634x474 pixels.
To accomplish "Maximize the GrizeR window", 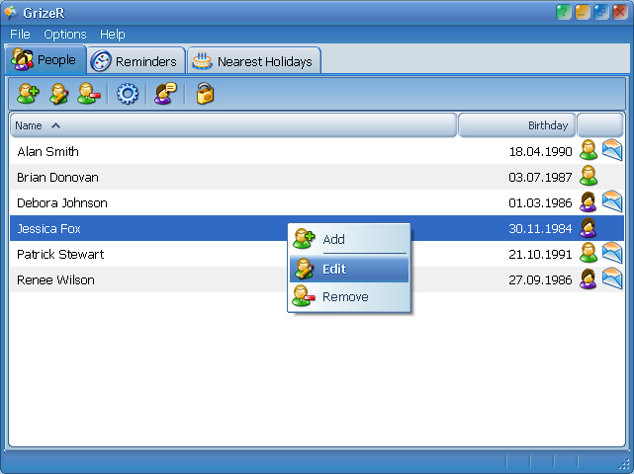I will tap(601, 12).
